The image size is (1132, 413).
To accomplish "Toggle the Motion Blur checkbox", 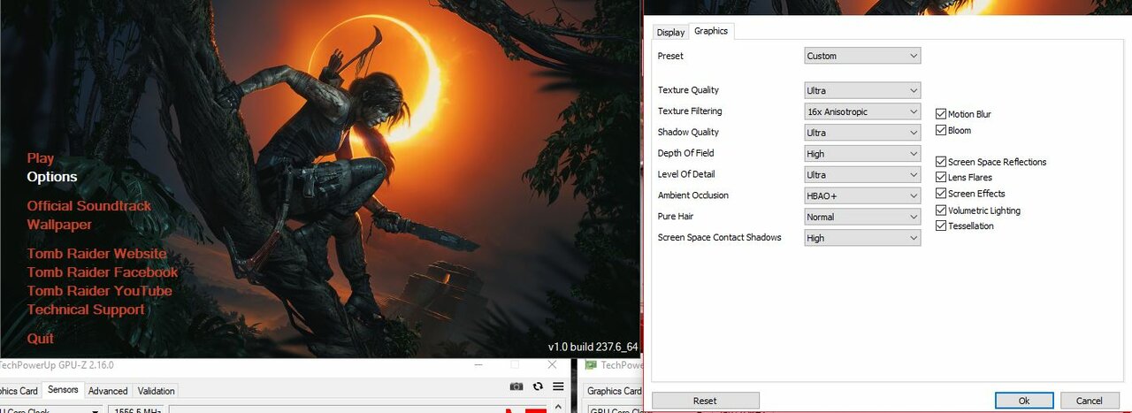I will tap(941, 114).
